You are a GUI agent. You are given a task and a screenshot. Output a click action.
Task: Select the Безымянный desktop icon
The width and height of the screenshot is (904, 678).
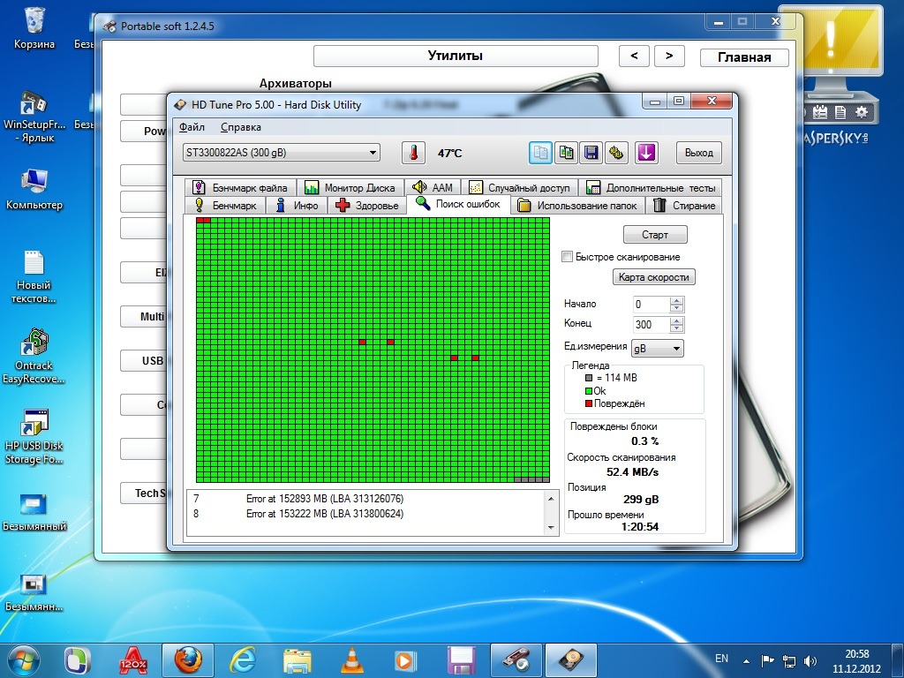[x=34, y=513]
